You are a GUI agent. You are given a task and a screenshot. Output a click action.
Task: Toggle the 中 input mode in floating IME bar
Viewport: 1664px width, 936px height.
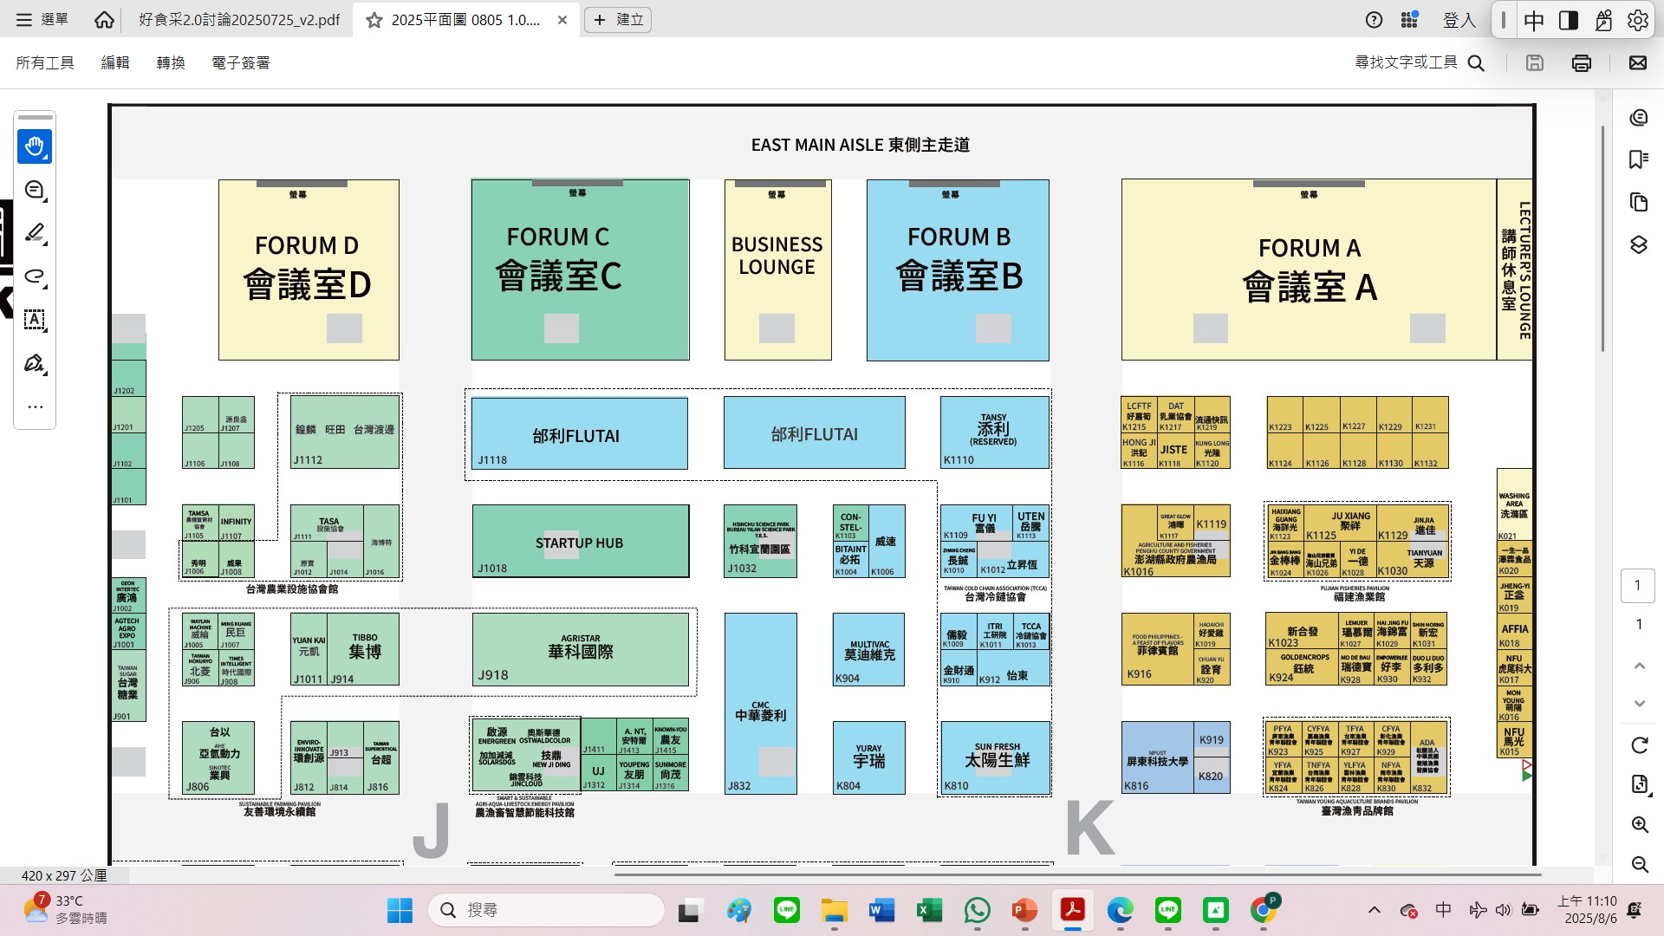coord(1534,20)
